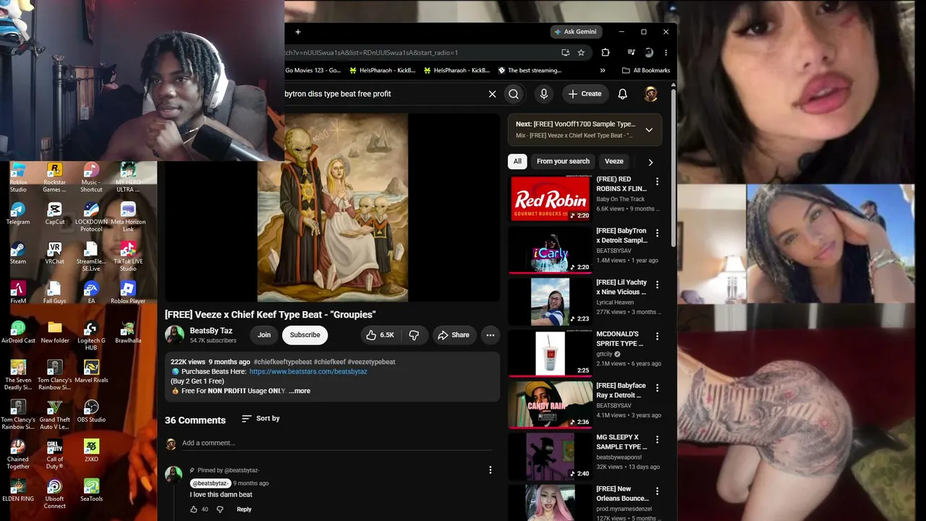Select the ELDEN RING desktop shortcut
This screenshot has width=926, height=521.
[18, 491]
